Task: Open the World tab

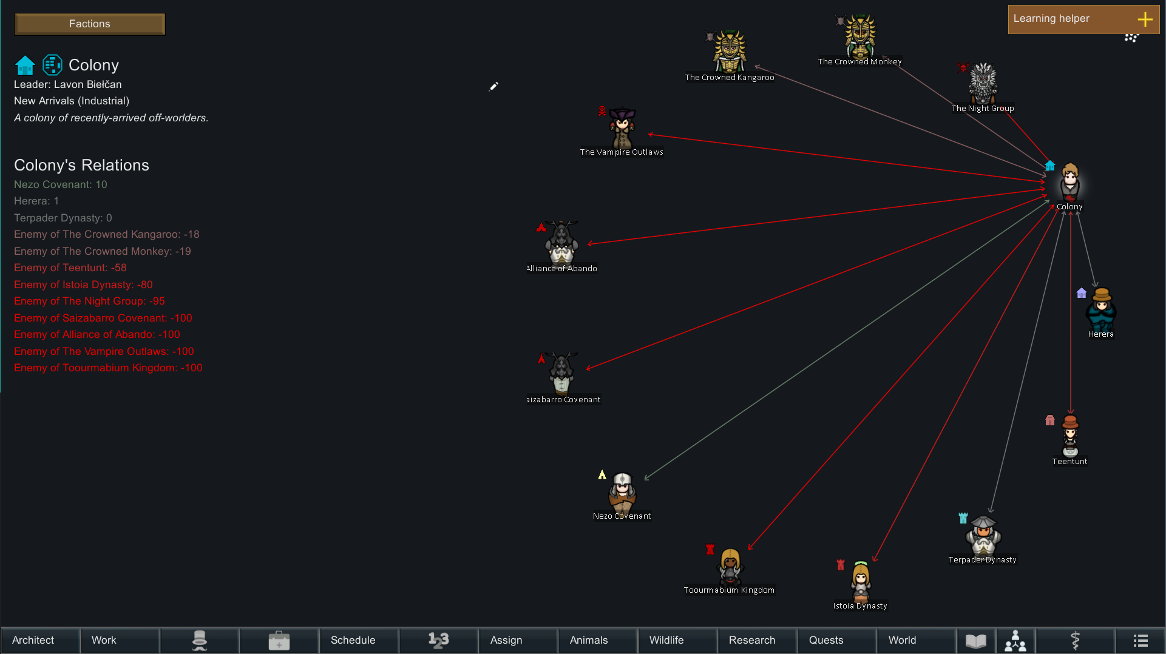Action: 915,641
